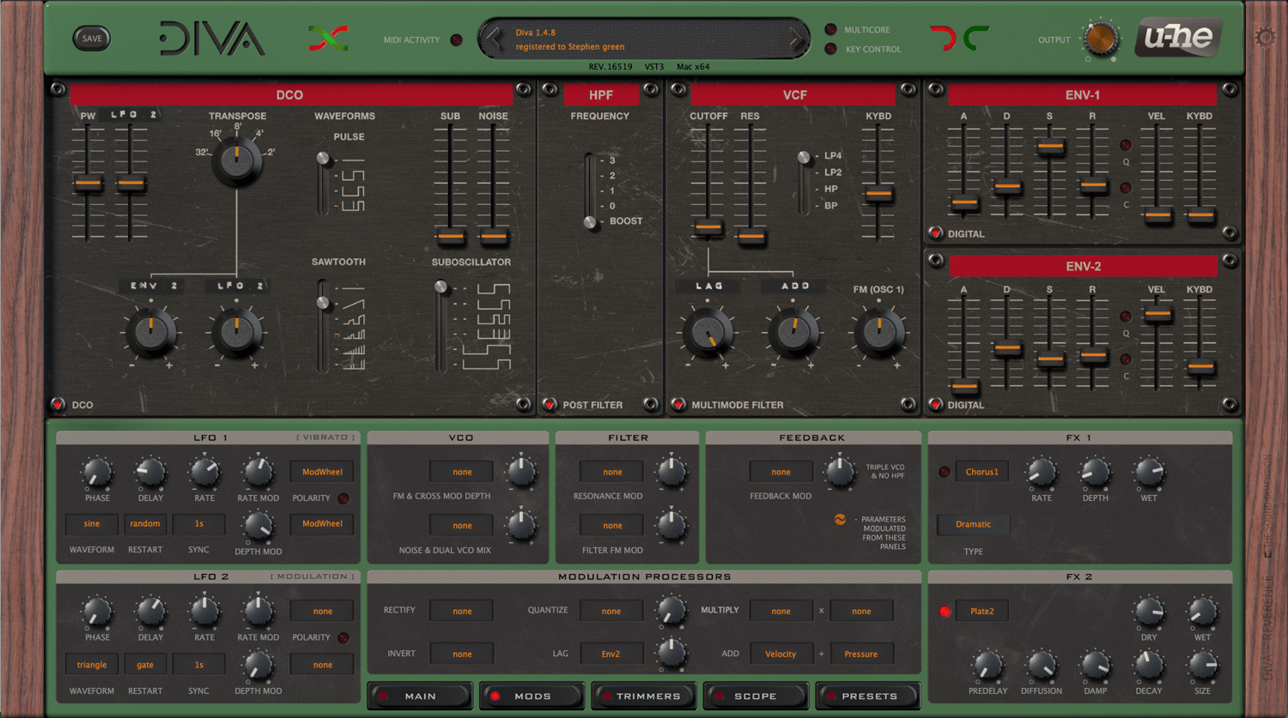Toggle the LFO 2 POLARITY LED

[343, 637]
